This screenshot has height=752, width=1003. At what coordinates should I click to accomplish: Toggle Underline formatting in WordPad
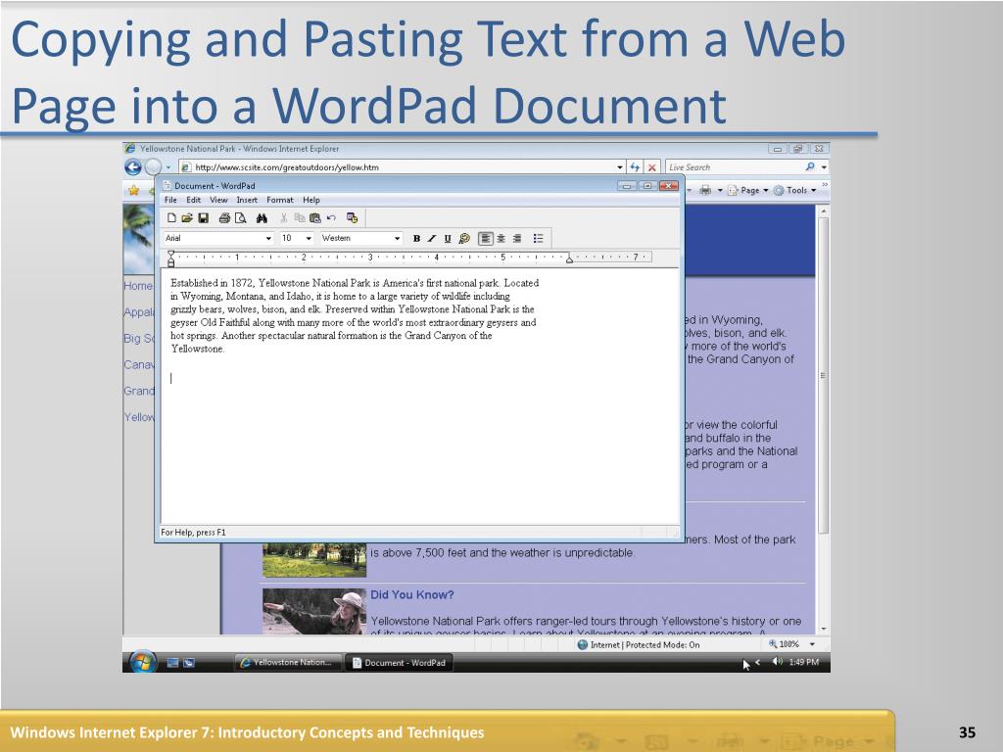coord(448,239)
